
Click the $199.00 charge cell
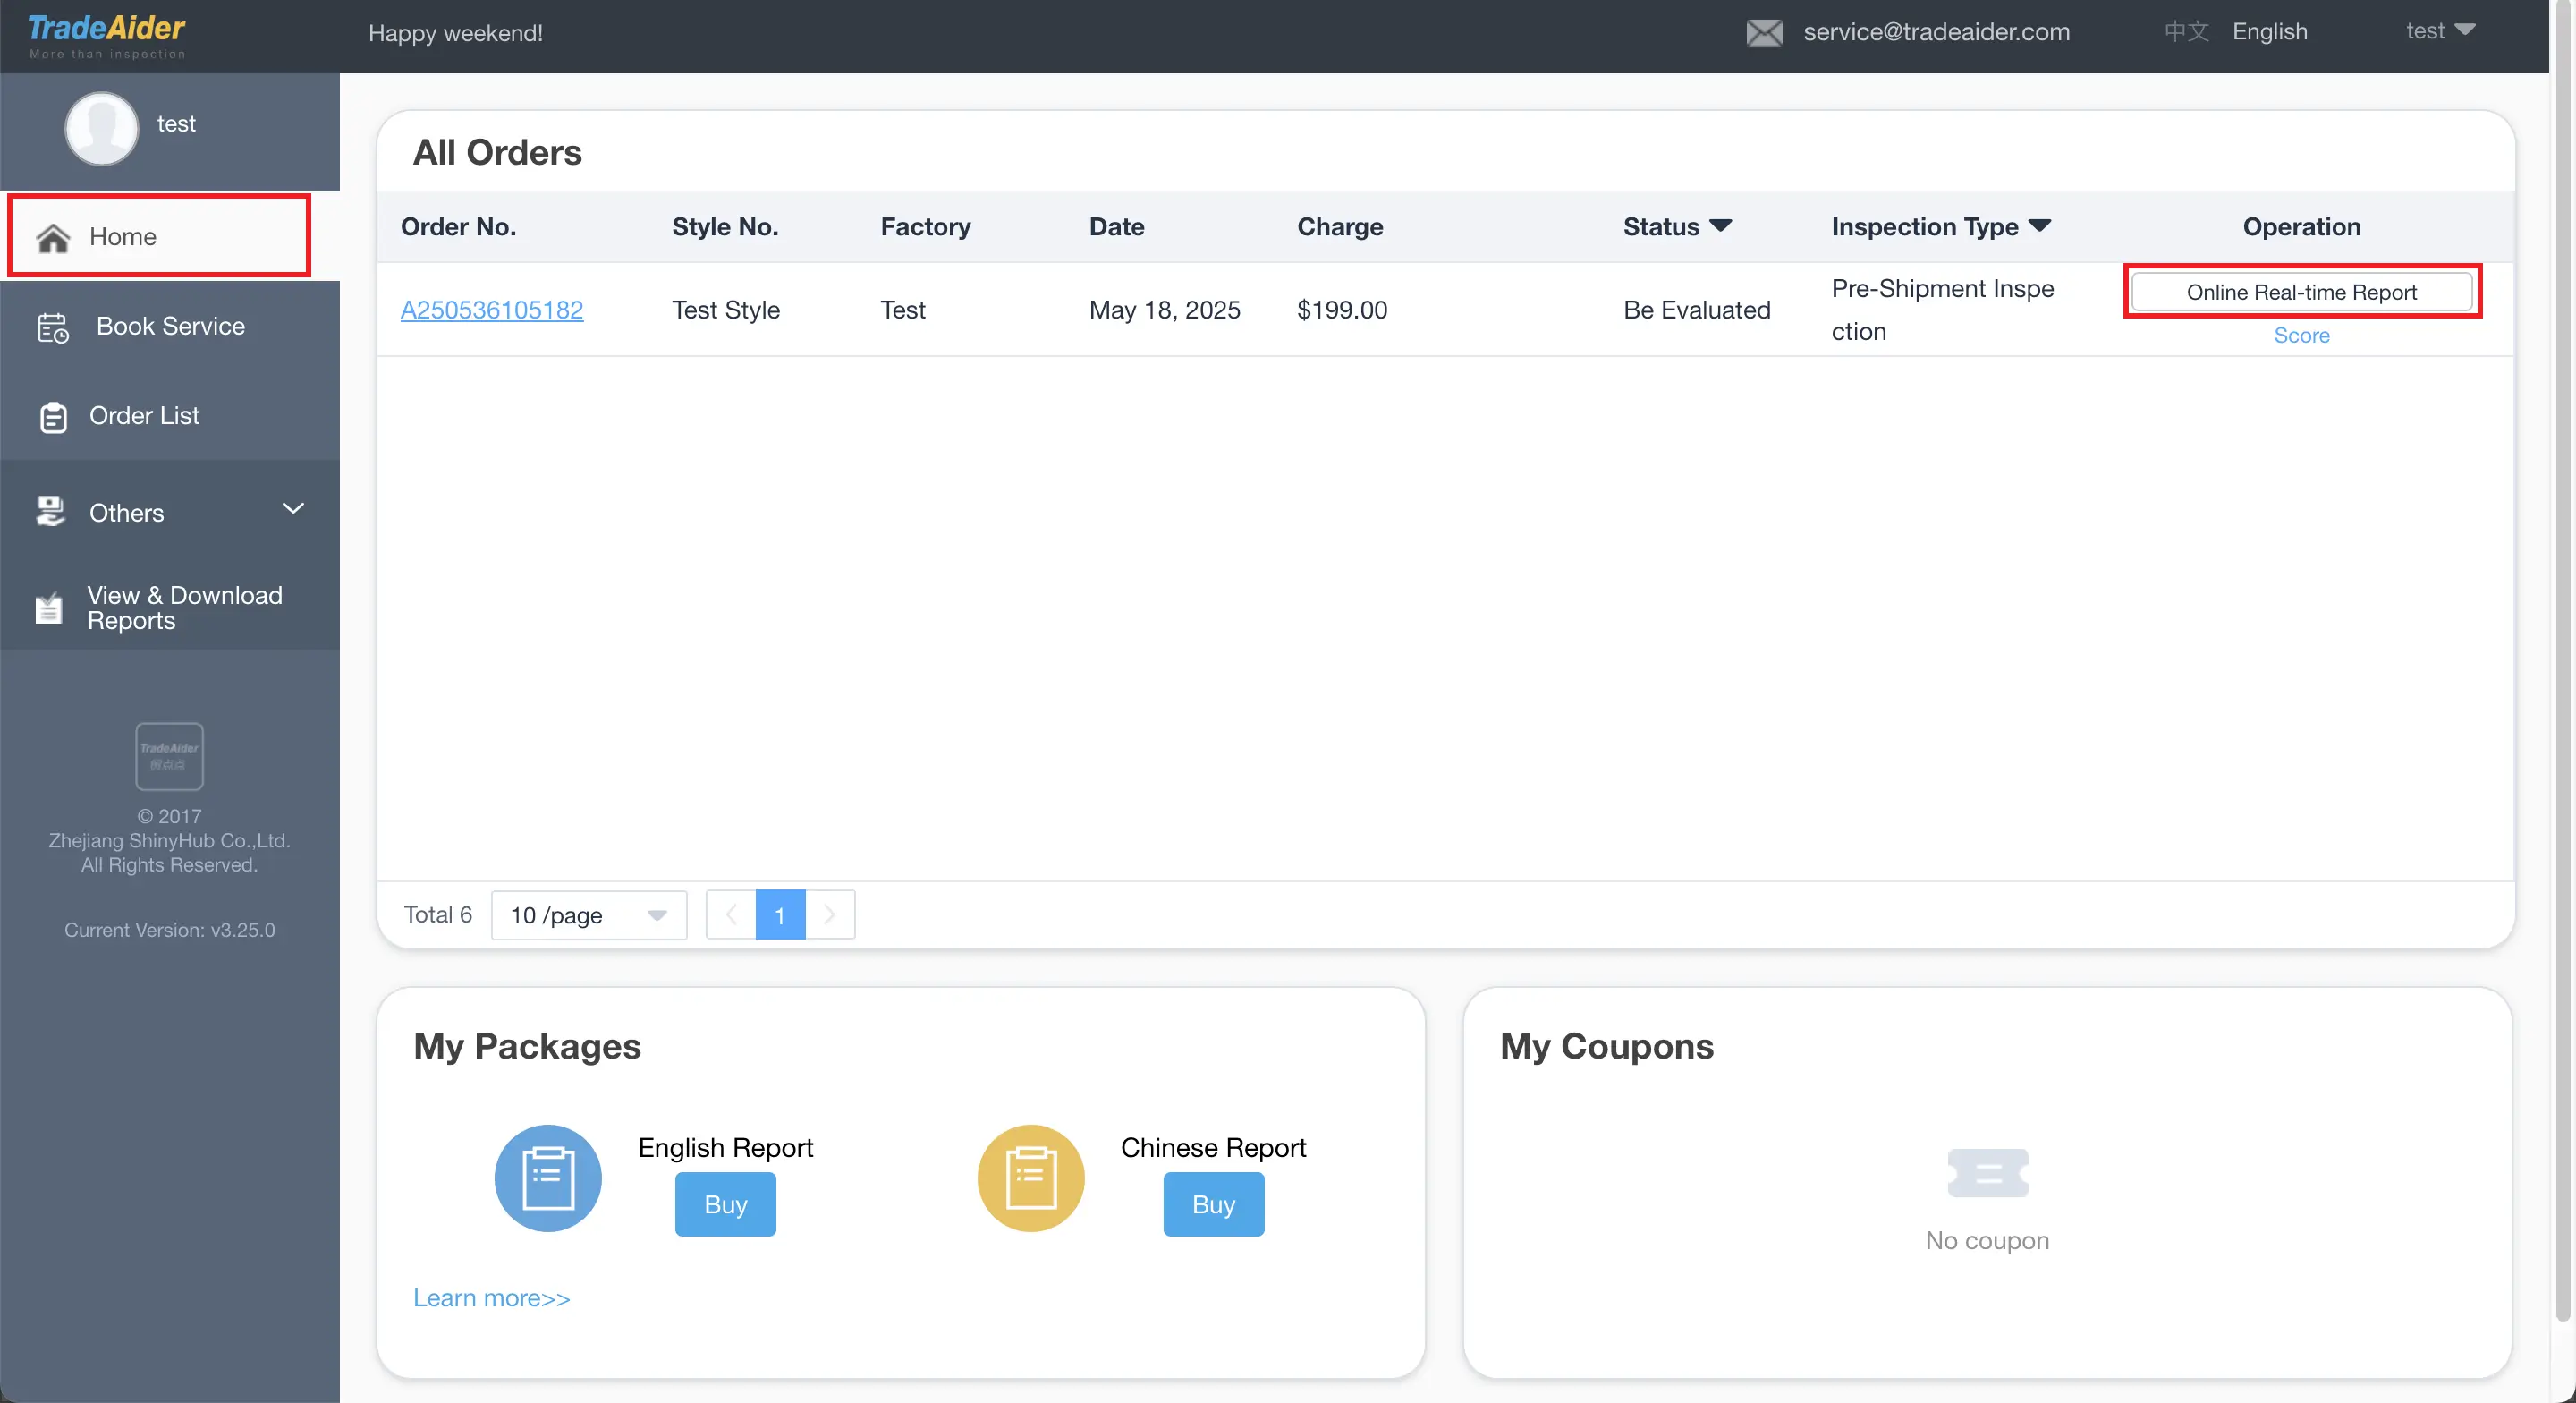(x=1342, y=310)
